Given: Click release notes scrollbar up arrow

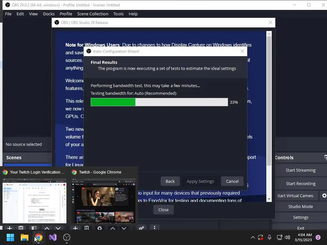Looking at the screenshot, I should coord(269,34).
